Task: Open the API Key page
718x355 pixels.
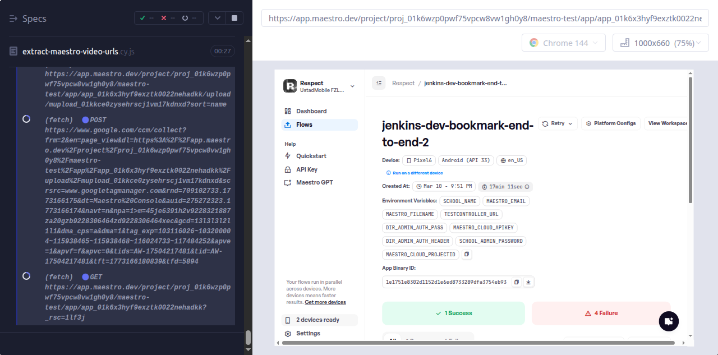Action: (308, 169)
